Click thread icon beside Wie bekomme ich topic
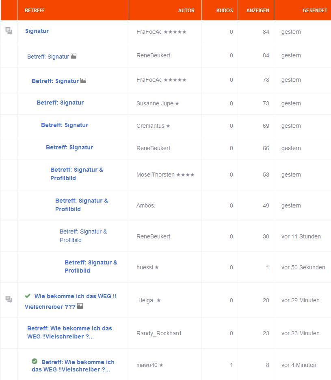 tap(9, 299)
